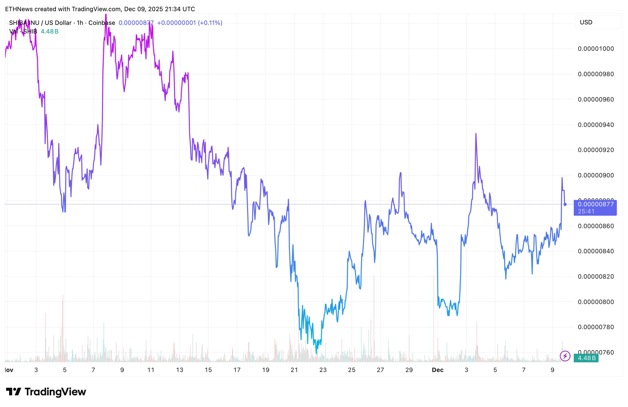Screen dimensions: 628x407
Task: Click the 13 date label on the time axis
Action: [x=179, y=370]
